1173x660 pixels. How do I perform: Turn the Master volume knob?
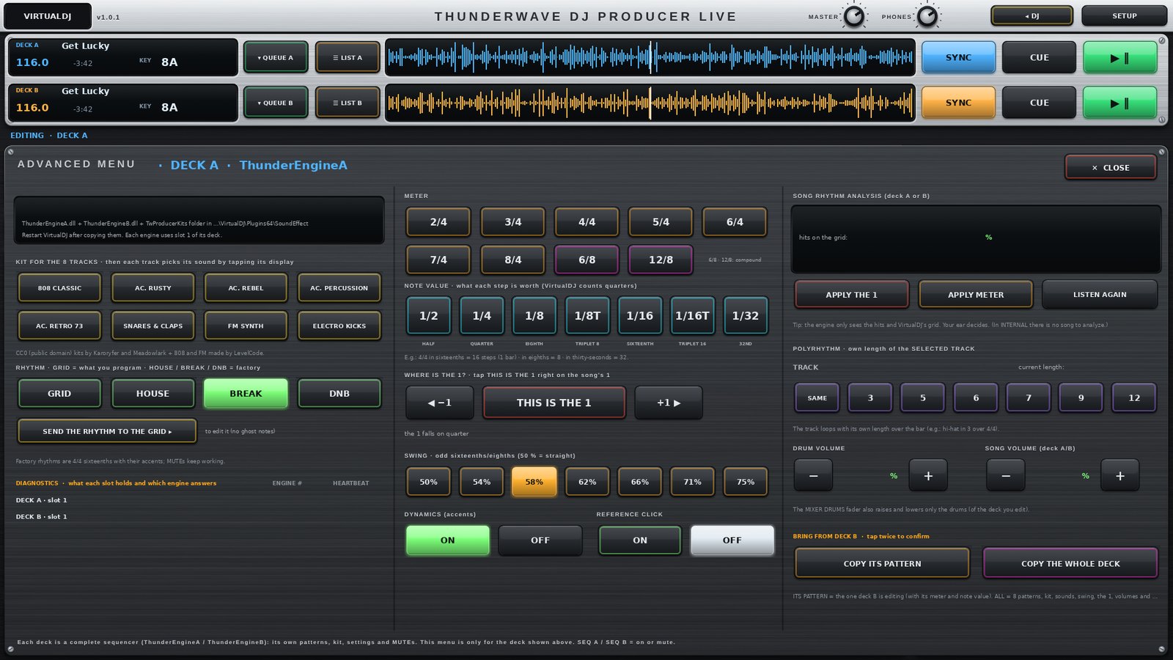854,15
